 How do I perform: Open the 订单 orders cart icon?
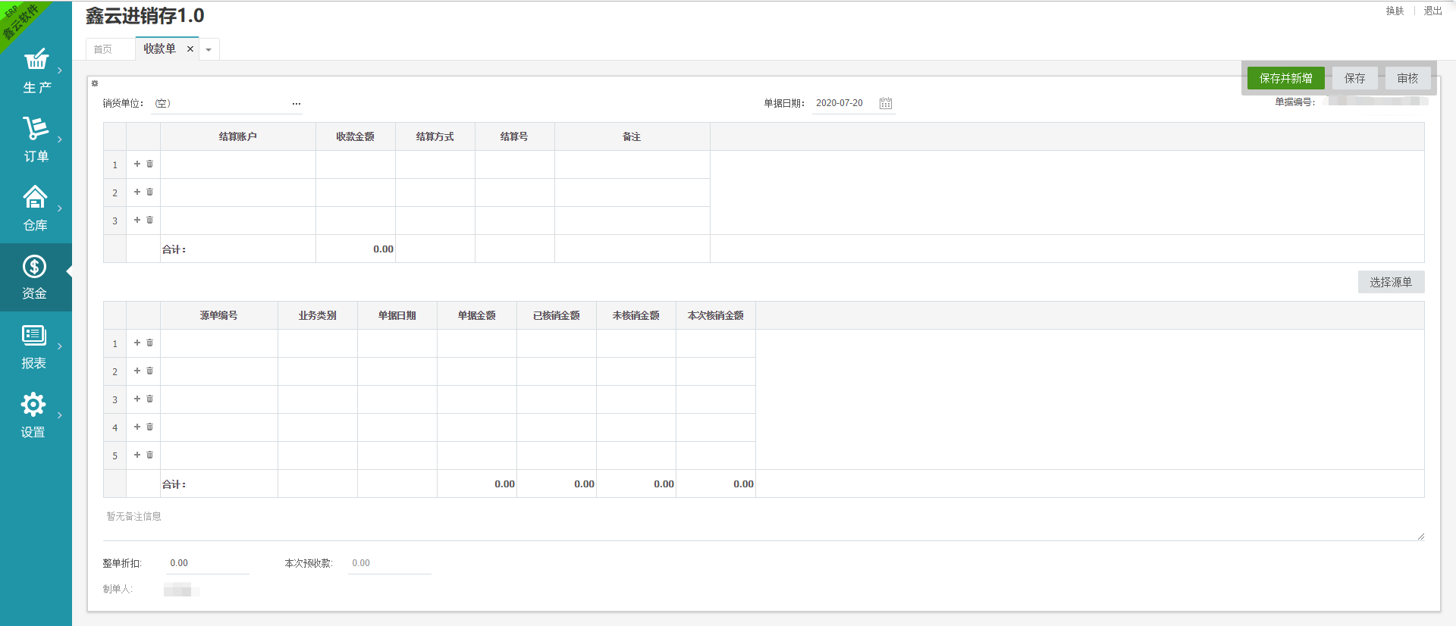(36, 129)
